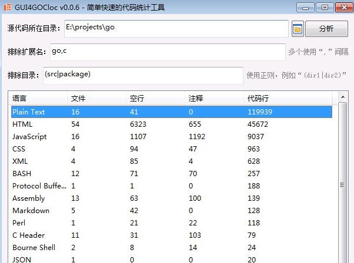The image size is (354, 263).
Task: Select the XML row
Action: pos(172,161)
